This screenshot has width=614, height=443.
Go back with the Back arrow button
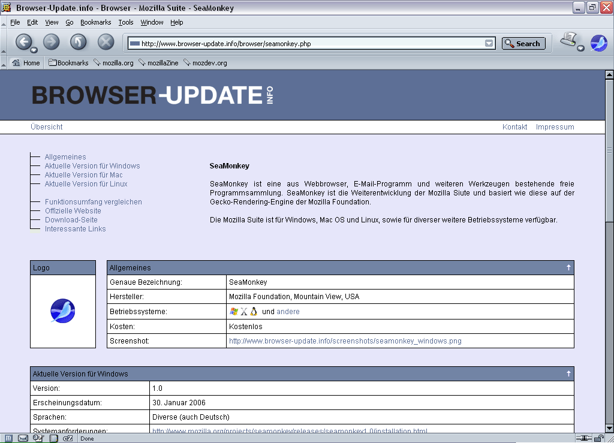coord(23,41)
